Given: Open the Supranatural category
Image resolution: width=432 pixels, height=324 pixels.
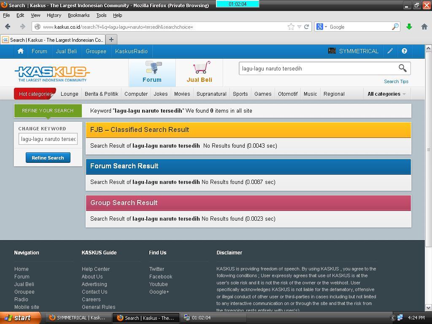Looking at the screenshot, I should tap(211, 94).
